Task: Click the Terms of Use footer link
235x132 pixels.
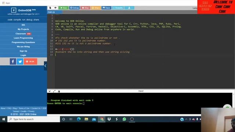Action: pyautogui.click(x=24, y=108)
